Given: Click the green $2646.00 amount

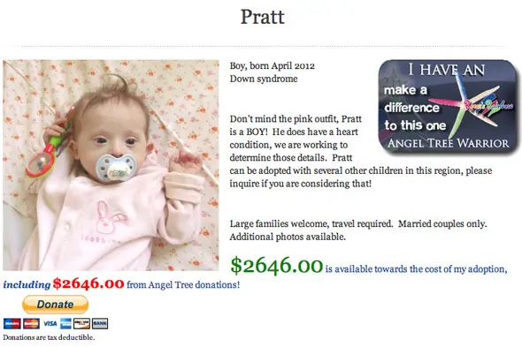Looking at the screenshot, I should click(277, 265).
